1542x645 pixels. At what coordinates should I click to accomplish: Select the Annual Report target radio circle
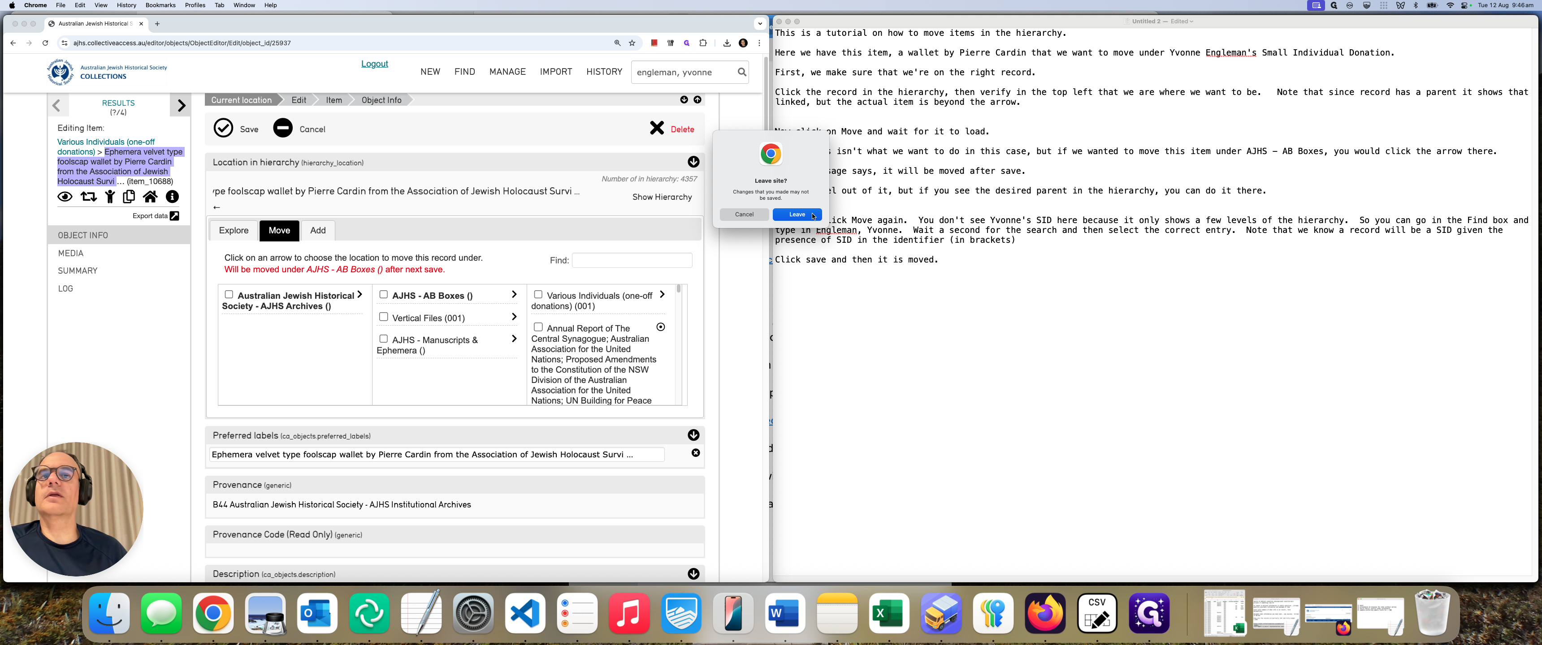661,327
